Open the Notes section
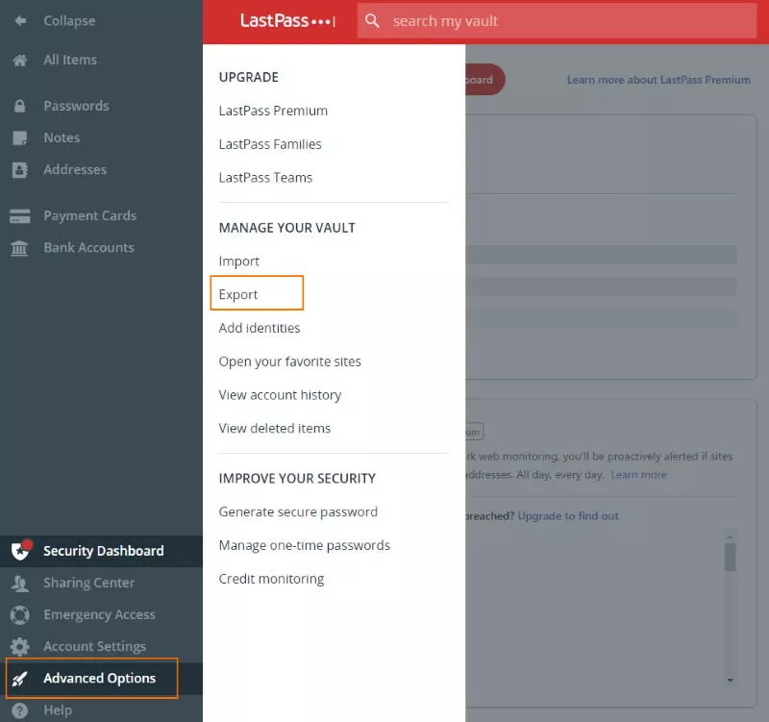Screen dimensions: 769x722 62,137
